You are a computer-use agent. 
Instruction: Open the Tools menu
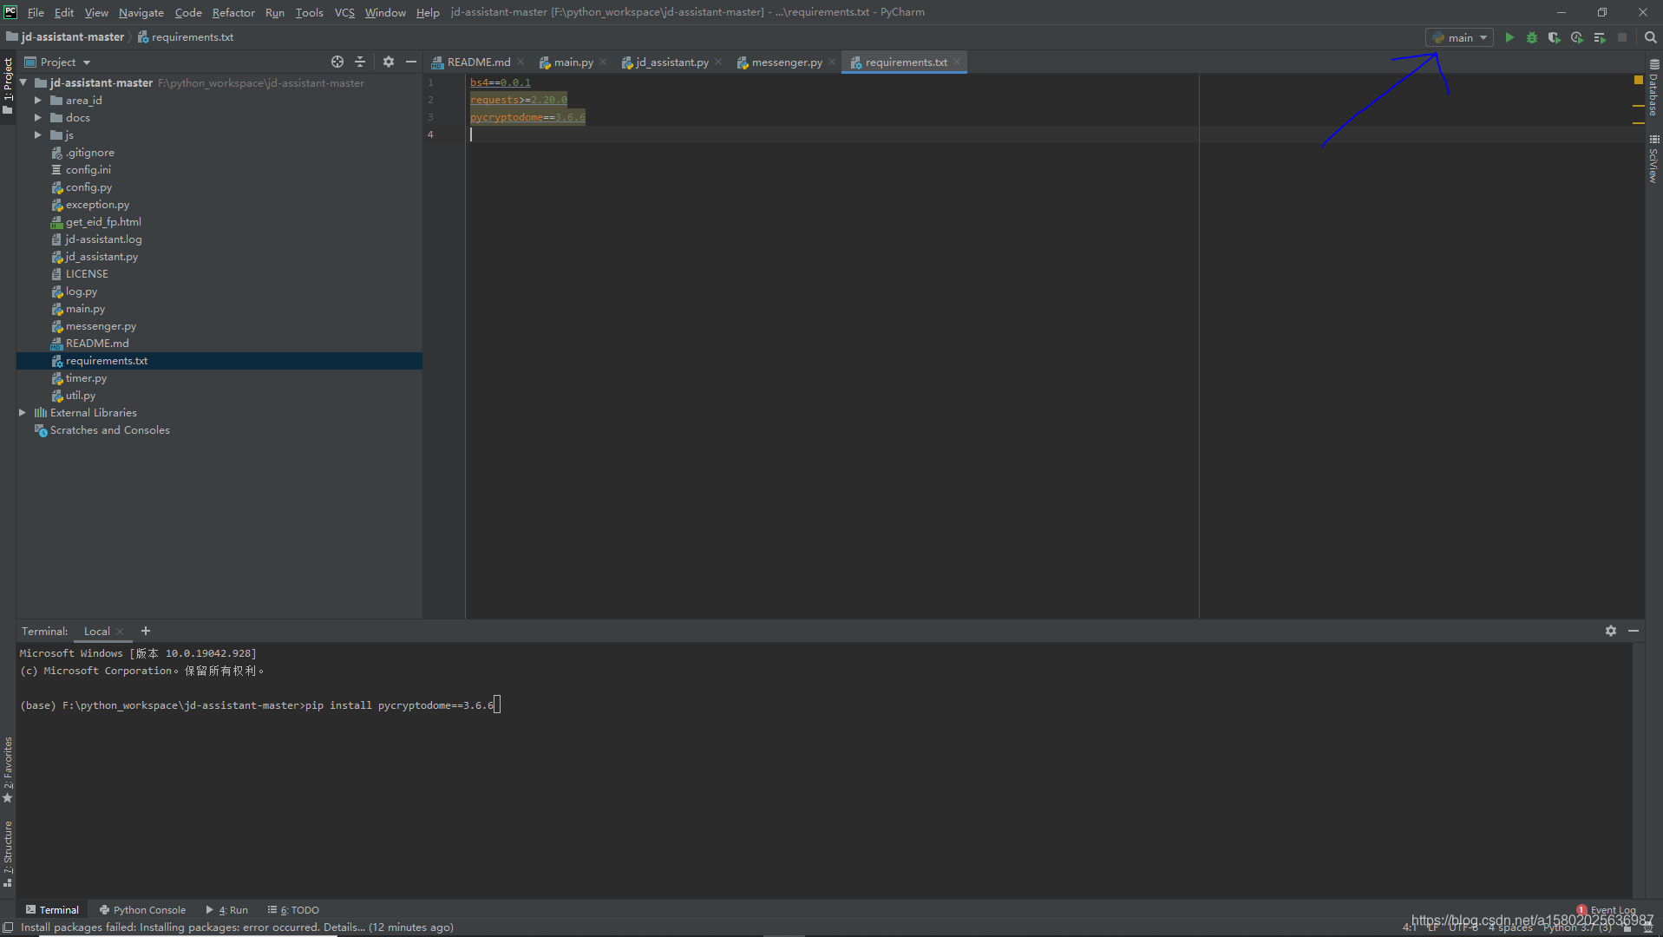(x=309, y=12)
